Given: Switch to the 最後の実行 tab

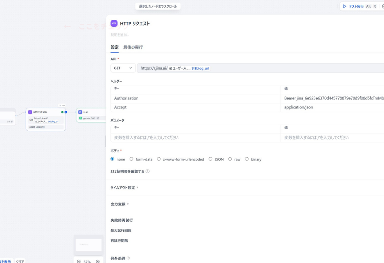Looking at the screenshot, I should click(133, 47).
